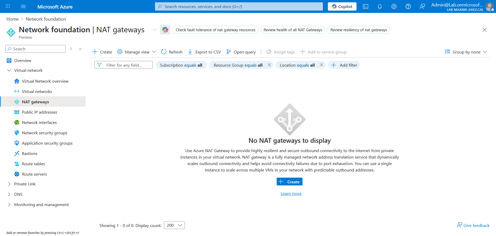Viewport: 496px width, 236px height.
Task: Click the Add filter button
Action: [344, 65]
